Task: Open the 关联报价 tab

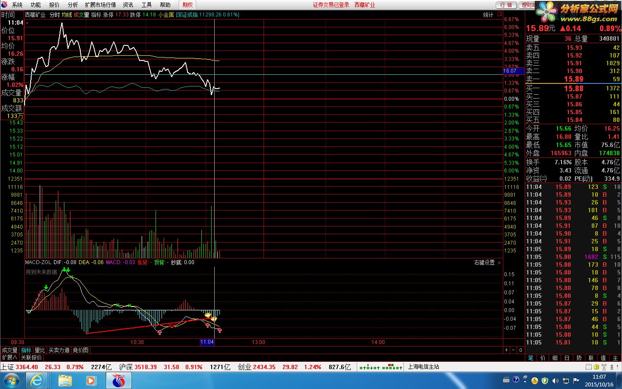Action: (x=31, y=357)
